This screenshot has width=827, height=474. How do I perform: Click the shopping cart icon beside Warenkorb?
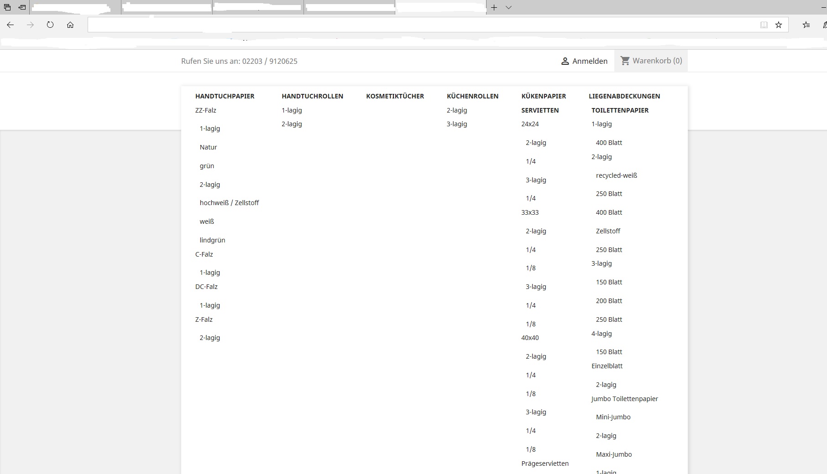pos(625,61)
